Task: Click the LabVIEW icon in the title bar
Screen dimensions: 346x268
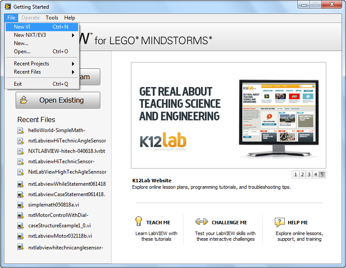Action: point(8,6)
